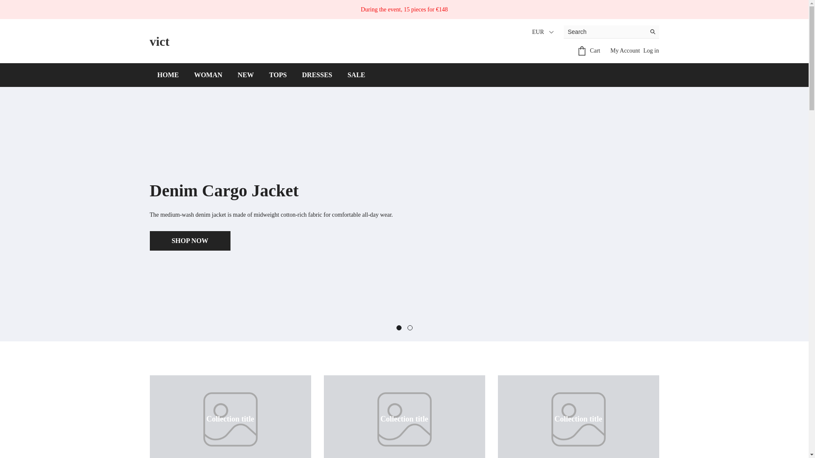
Task: Open My Account link
Action: 625,51
